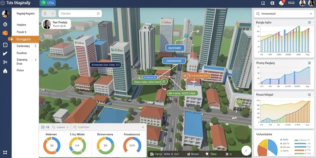Click the Bricae button in bottom map toolbar
Image resolution: width=316 pixels, height=158 pixels.
tap(193, 154)
